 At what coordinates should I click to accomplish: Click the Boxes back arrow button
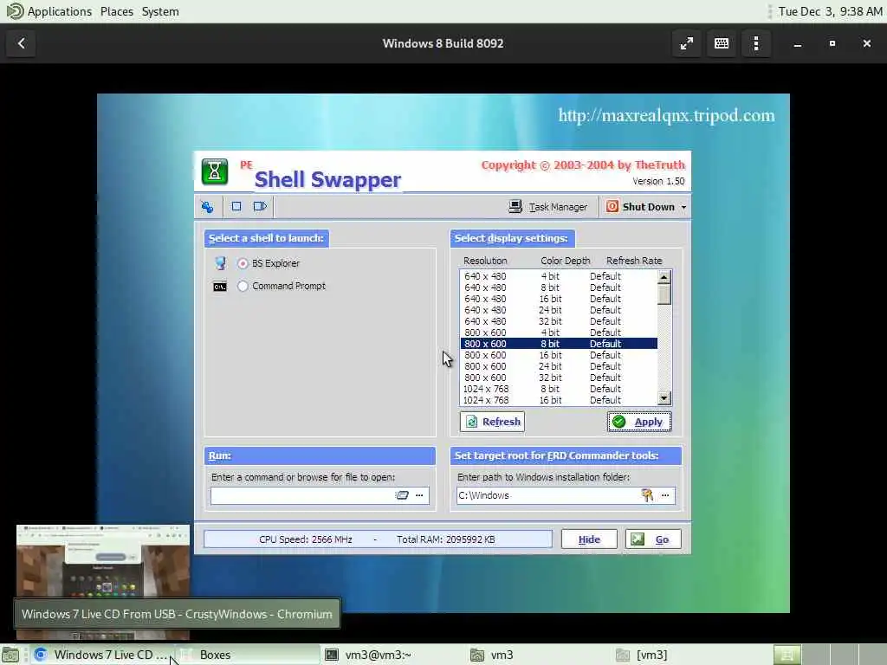pos(21,43)
